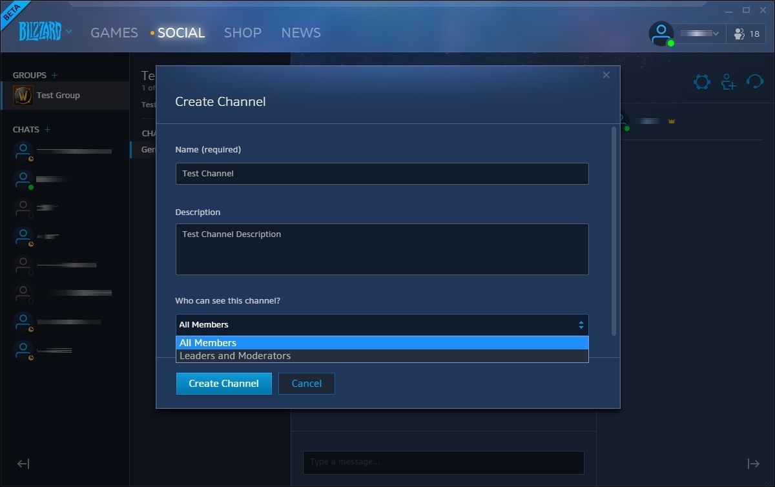Viewport: 775px width, 487px height.
Task: Close the Create Channel dialog
Action: click(x=606, y=76)
